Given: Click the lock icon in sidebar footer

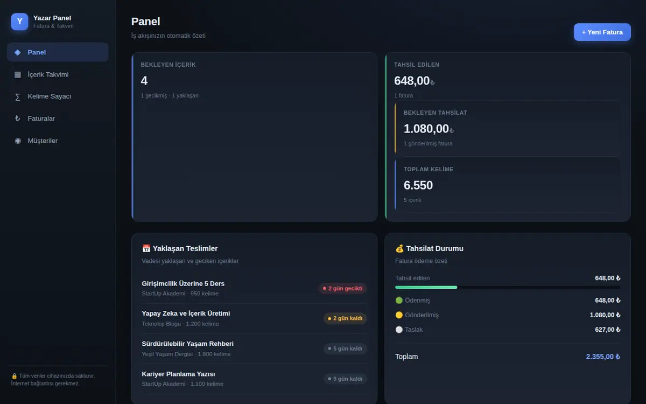Looking at the screenshot, I should point(14,376).
